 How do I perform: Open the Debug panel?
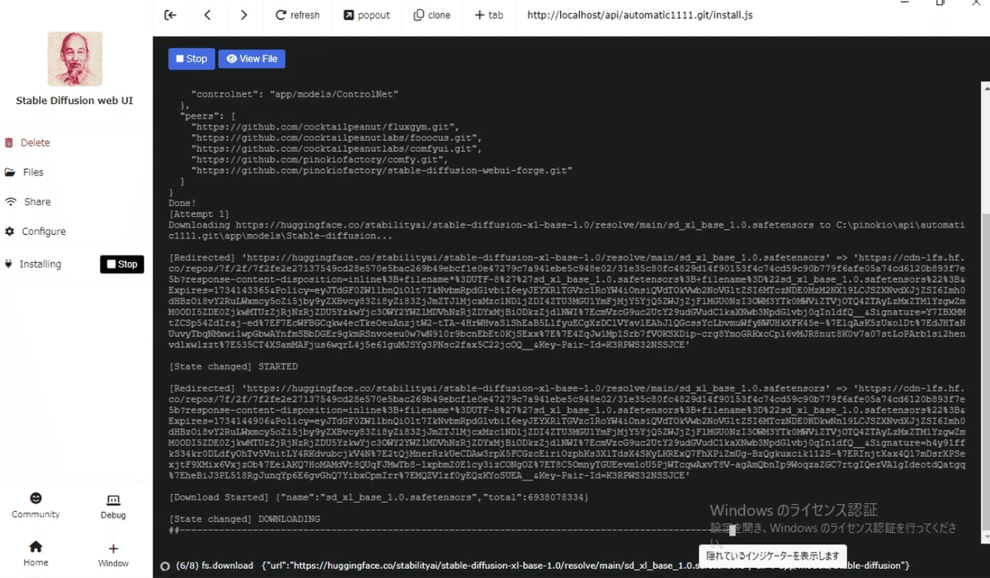click(x=112, y=505)
